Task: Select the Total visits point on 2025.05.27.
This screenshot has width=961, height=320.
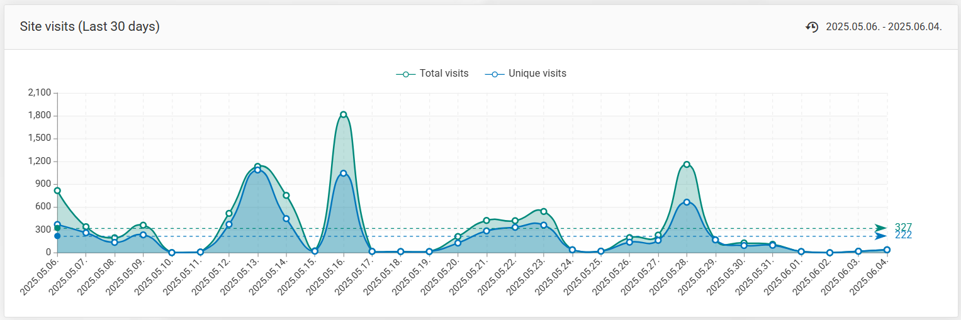Action: tap(658, 236)
